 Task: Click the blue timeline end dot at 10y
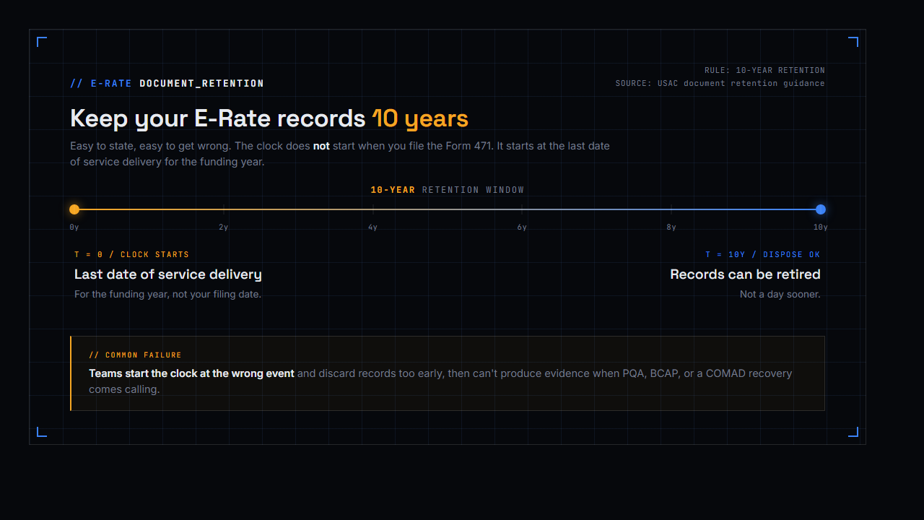821,209
